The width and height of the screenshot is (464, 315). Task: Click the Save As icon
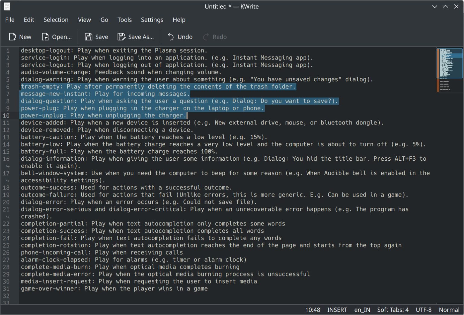tap(121, 37)
